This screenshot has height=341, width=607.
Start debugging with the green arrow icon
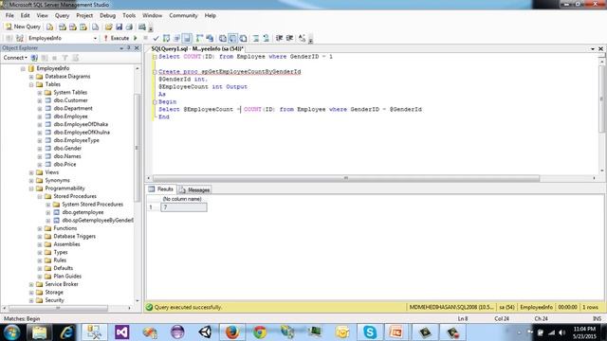[136, 38]
